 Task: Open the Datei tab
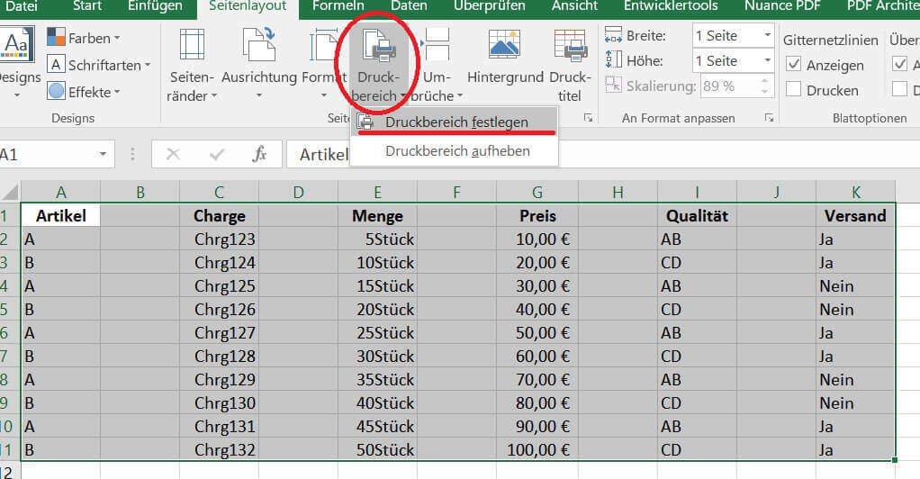pos(21,6)
